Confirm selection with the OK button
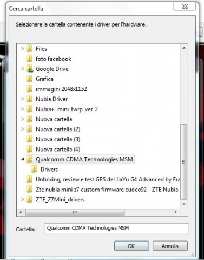The width and height of the screenshot is (204, 260). point(131,246)
